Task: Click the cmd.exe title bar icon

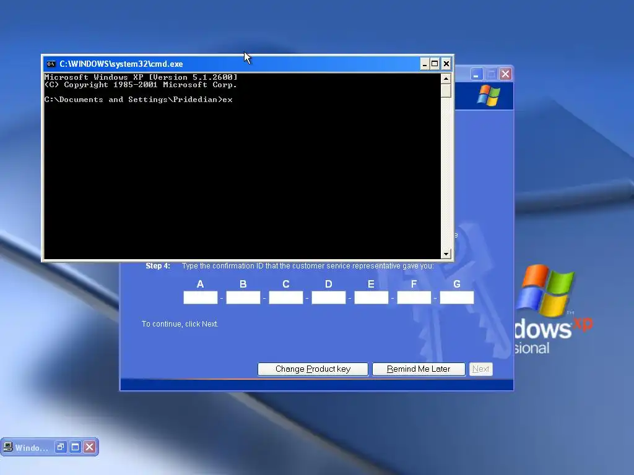Action: pos(51,64)
